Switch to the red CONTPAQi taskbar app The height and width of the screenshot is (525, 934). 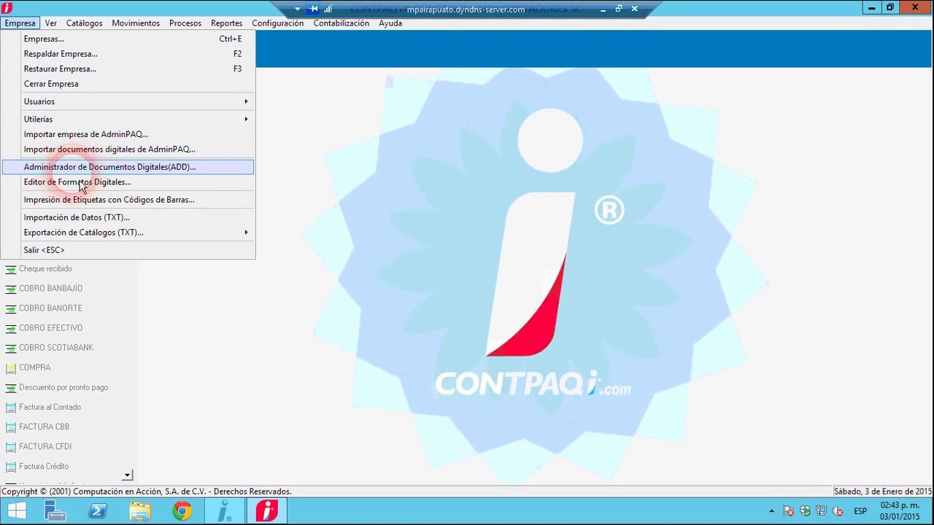pos(266,511)
